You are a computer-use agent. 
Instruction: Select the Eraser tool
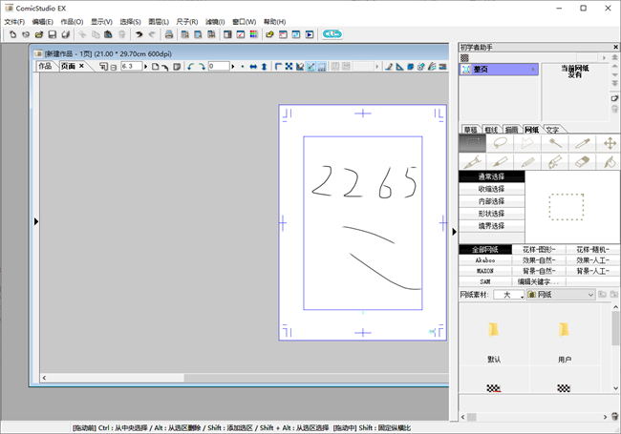582,163
